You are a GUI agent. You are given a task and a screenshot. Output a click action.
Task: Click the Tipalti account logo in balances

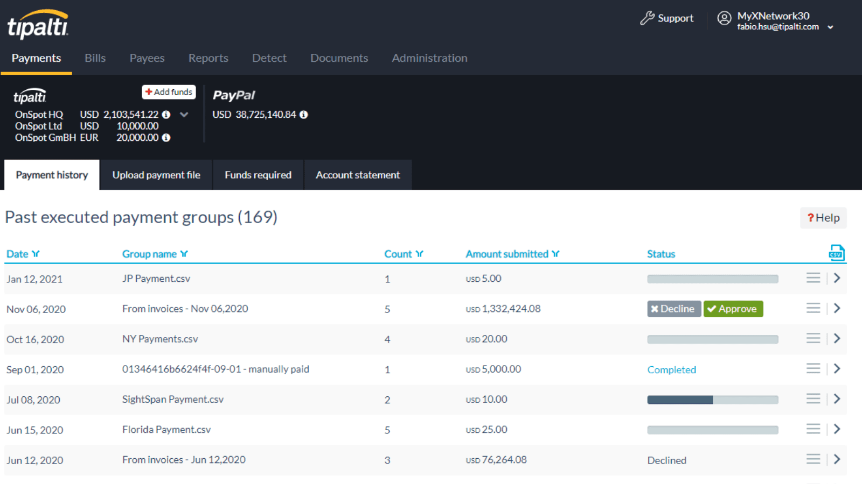click(30, 96)
